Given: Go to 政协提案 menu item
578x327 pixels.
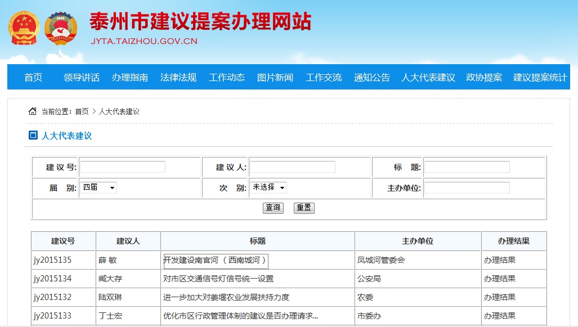Looking at the screenshot, I should coord(483,77).
